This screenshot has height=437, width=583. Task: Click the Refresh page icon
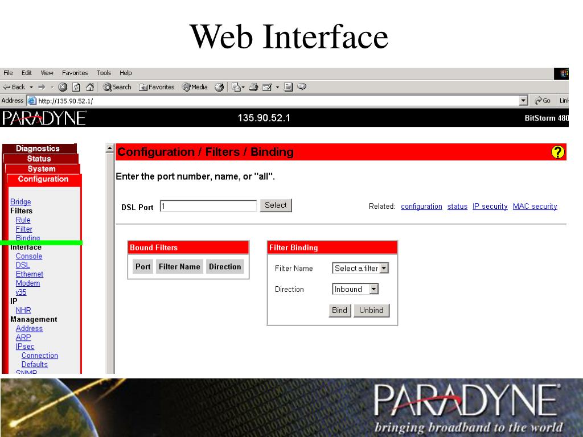[76, 87]
